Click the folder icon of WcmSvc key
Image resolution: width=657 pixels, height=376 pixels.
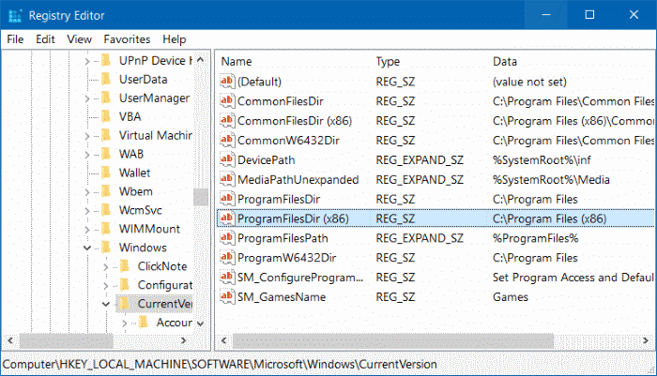tap(106, 210)
